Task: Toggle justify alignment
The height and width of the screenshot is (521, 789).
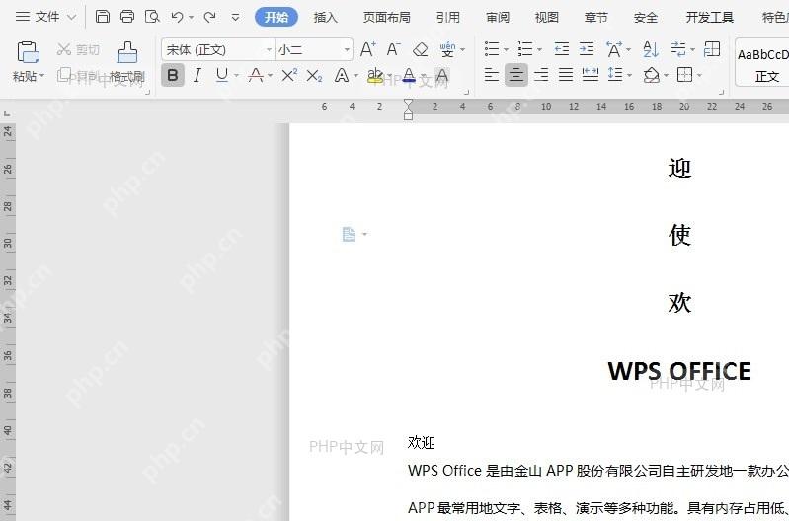Action: pyautogui.click(x=566, y=75)
